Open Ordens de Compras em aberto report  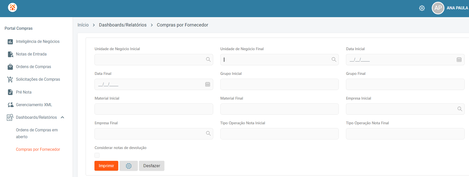tap(37, 133)
